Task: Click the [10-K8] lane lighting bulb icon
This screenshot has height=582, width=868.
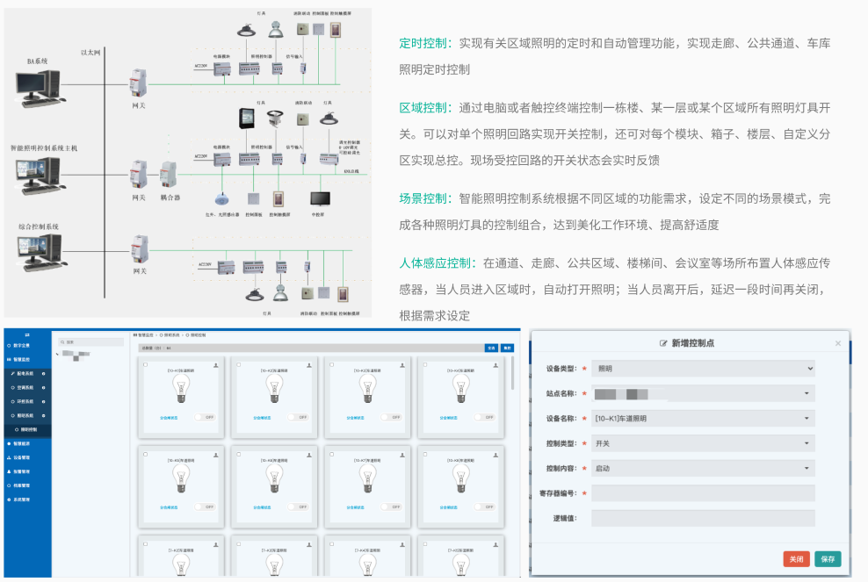Action: (x=459, y=478)
